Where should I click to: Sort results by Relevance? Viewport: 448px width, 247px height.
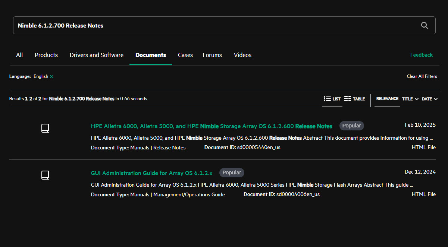point(387,99)
